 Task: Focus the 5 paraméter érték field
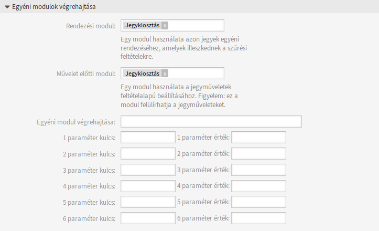point(258,202)
